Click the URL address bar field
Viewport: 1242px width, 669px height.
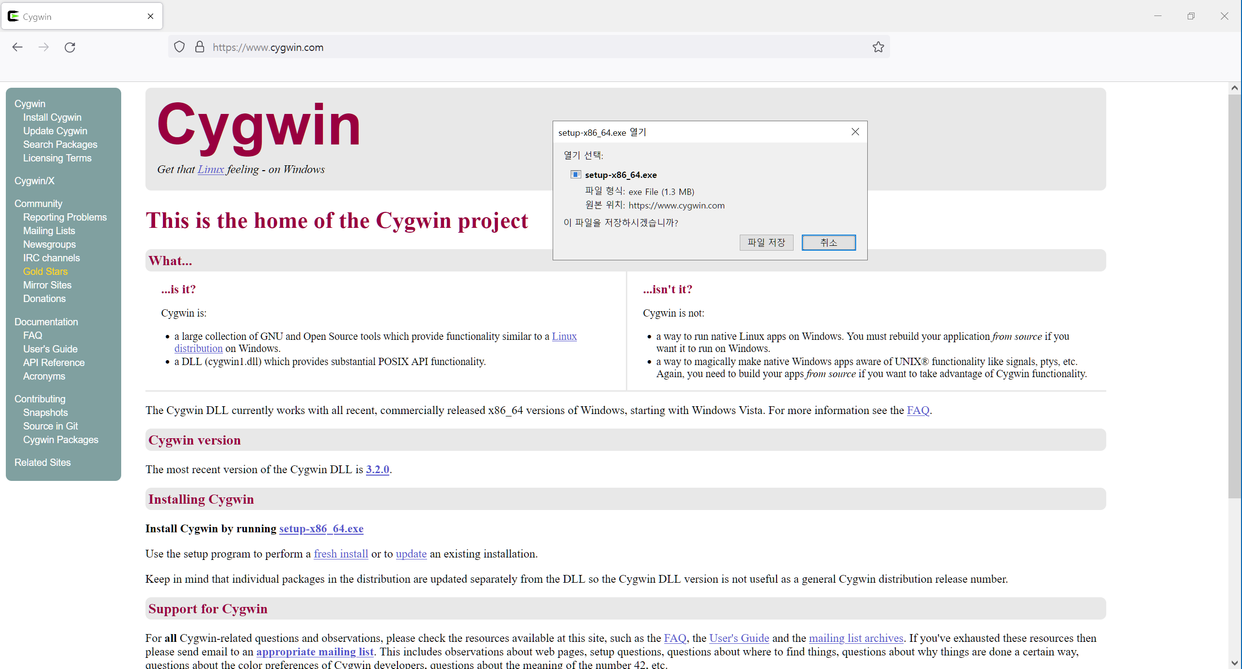coord(533,47)
